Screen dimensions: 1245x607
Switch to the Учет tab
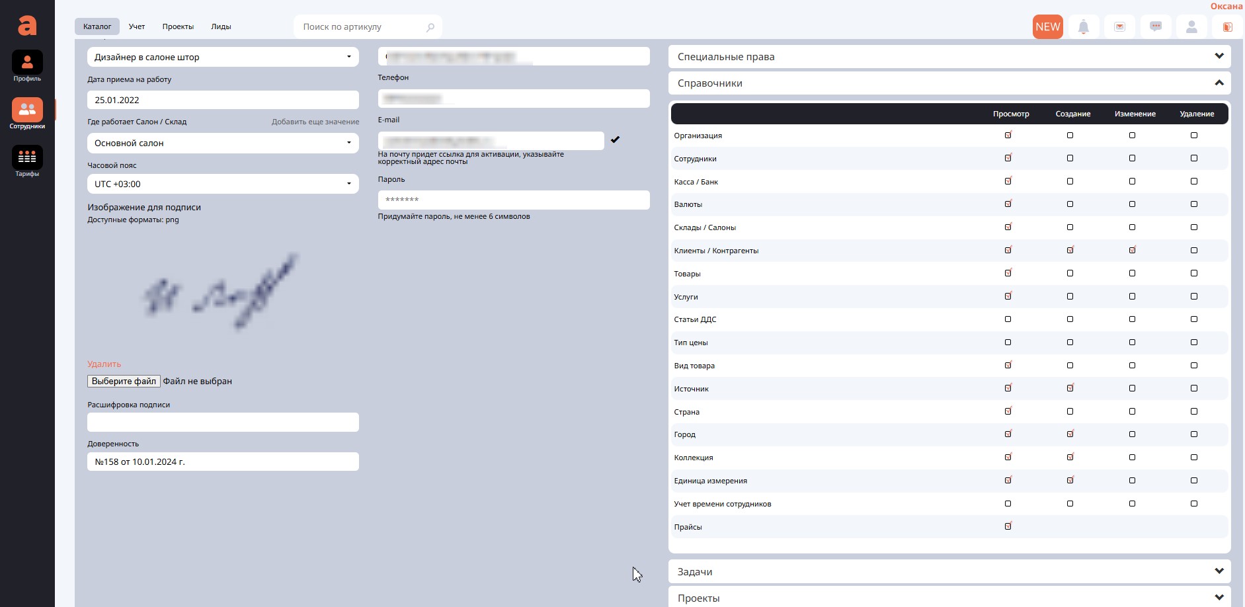point(137,26)
